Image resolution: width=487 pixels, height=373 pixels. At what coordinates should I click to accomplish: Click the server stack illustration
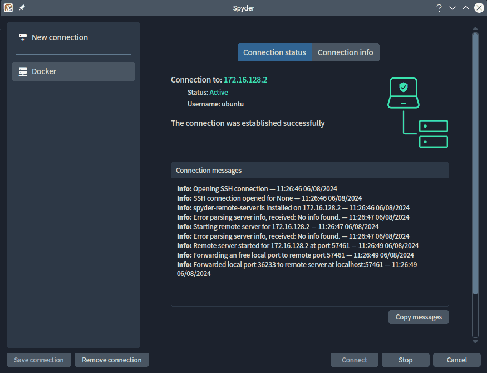[x=434, y=134]
